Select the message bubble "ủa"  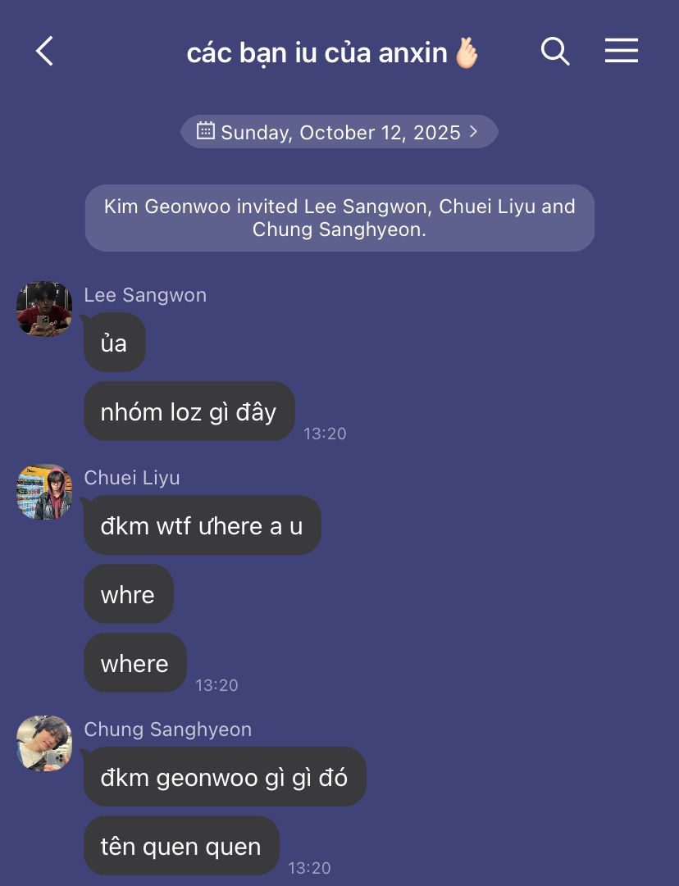(115, 343)
